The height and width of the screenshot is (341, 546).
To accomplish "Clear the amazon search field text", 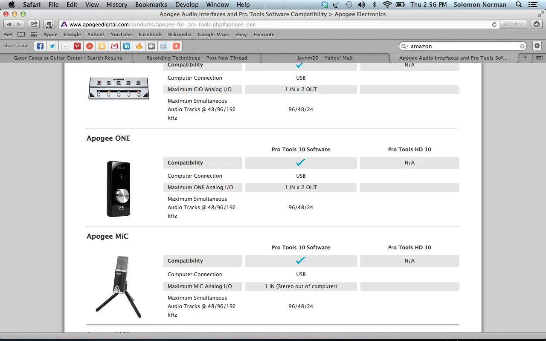I will (522, 46).
